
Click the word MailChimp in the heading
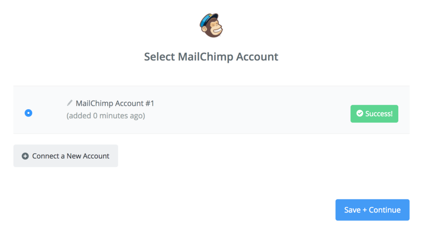coord(206,57)
